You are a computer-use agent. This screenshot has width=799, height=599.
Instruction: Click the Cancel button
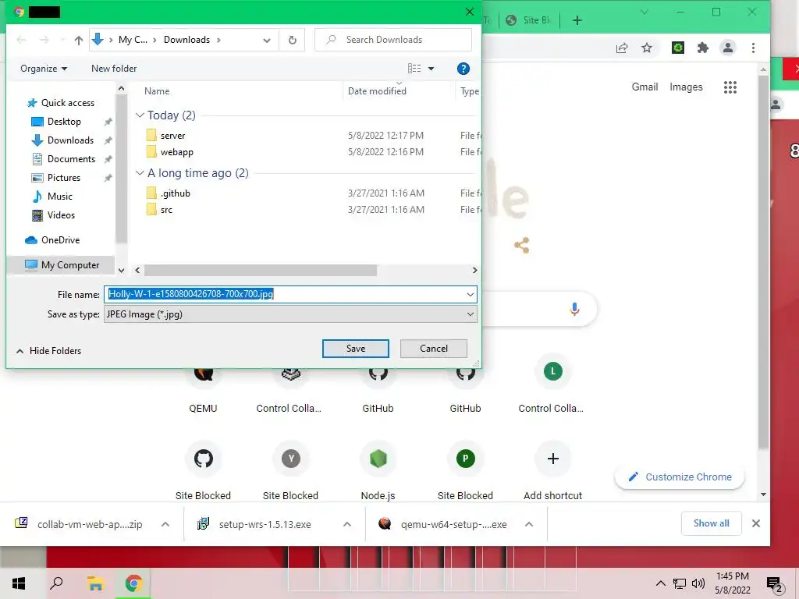click(434, 349)
